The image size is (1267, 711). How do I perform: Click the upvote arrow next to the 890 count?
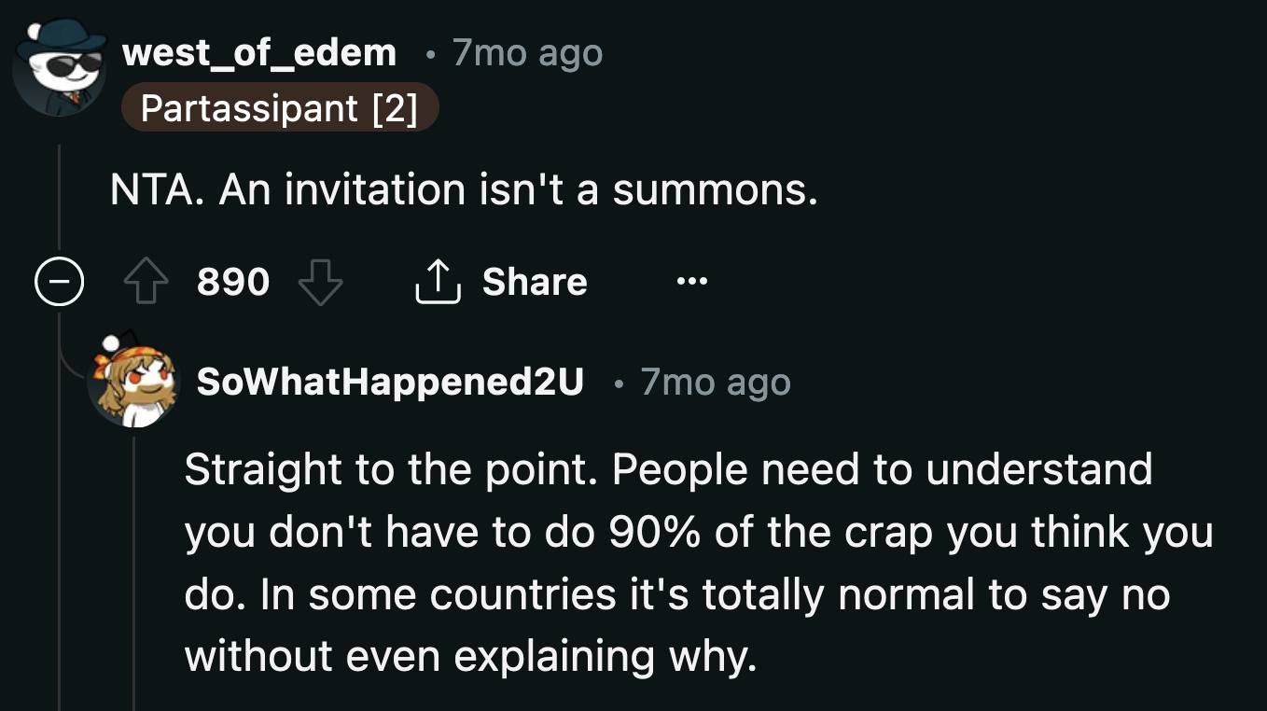click(145, 282)
